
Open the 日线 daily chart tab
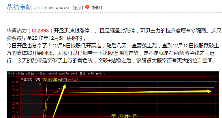(x=74, y=74)
